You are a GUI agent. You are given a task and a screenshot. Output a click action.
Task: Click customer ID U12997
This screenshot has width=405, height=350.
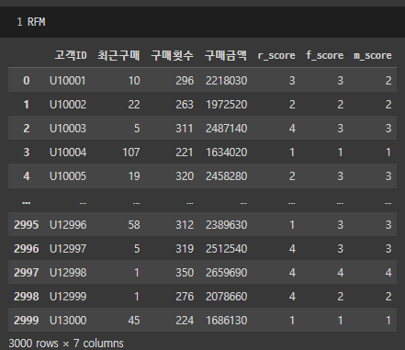click(x=68, y=249)
